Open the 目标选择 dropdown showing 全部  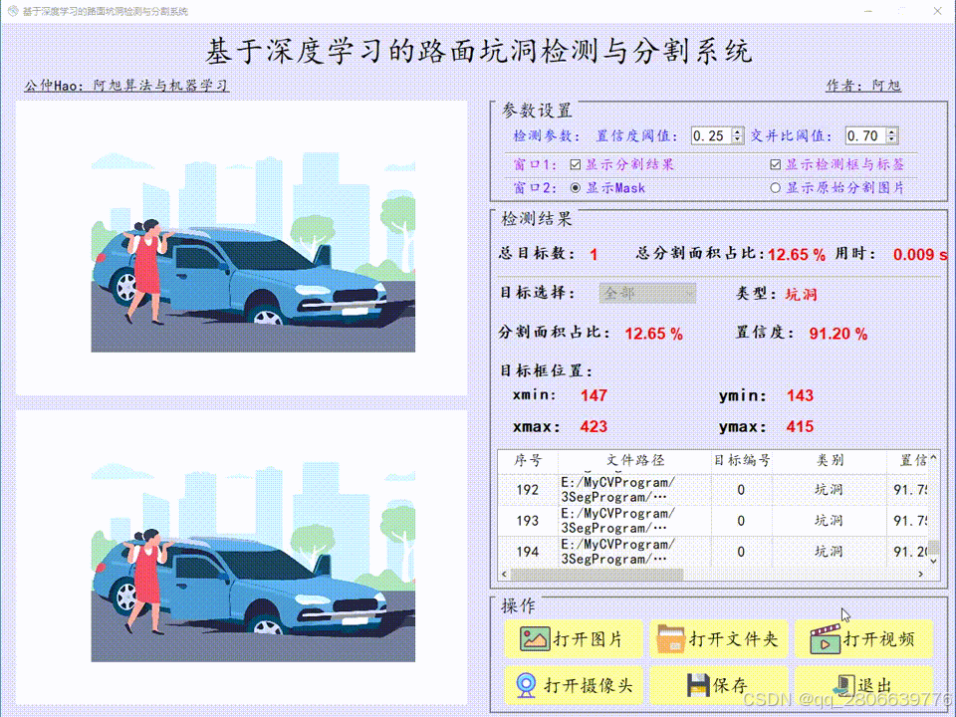(x=646, y=293)
